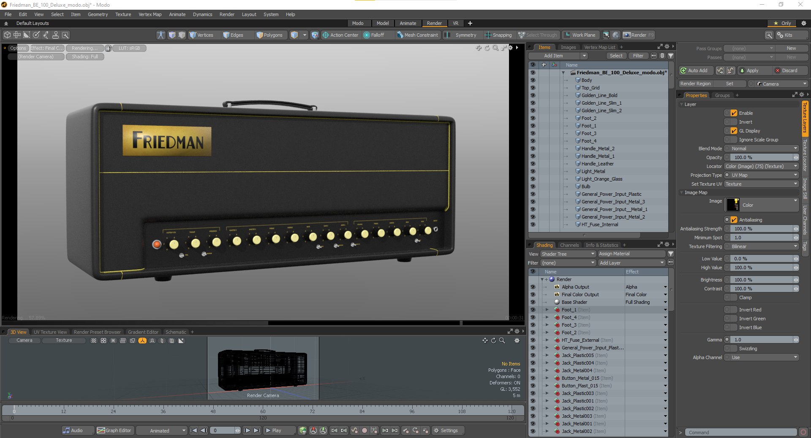Image resolution: width=811 pixels, height=438 pixels.
Task: Click the magnifier icon in the top-left toolbar
Action: 65,35
